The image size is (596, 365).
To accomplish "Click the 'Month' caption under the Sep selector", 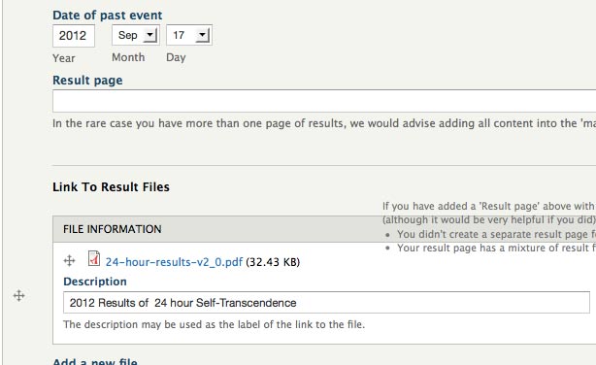I will click(128, 57).
